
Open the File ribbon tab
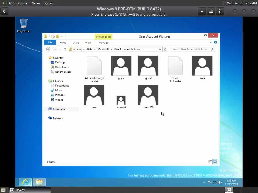pos(50,42)
